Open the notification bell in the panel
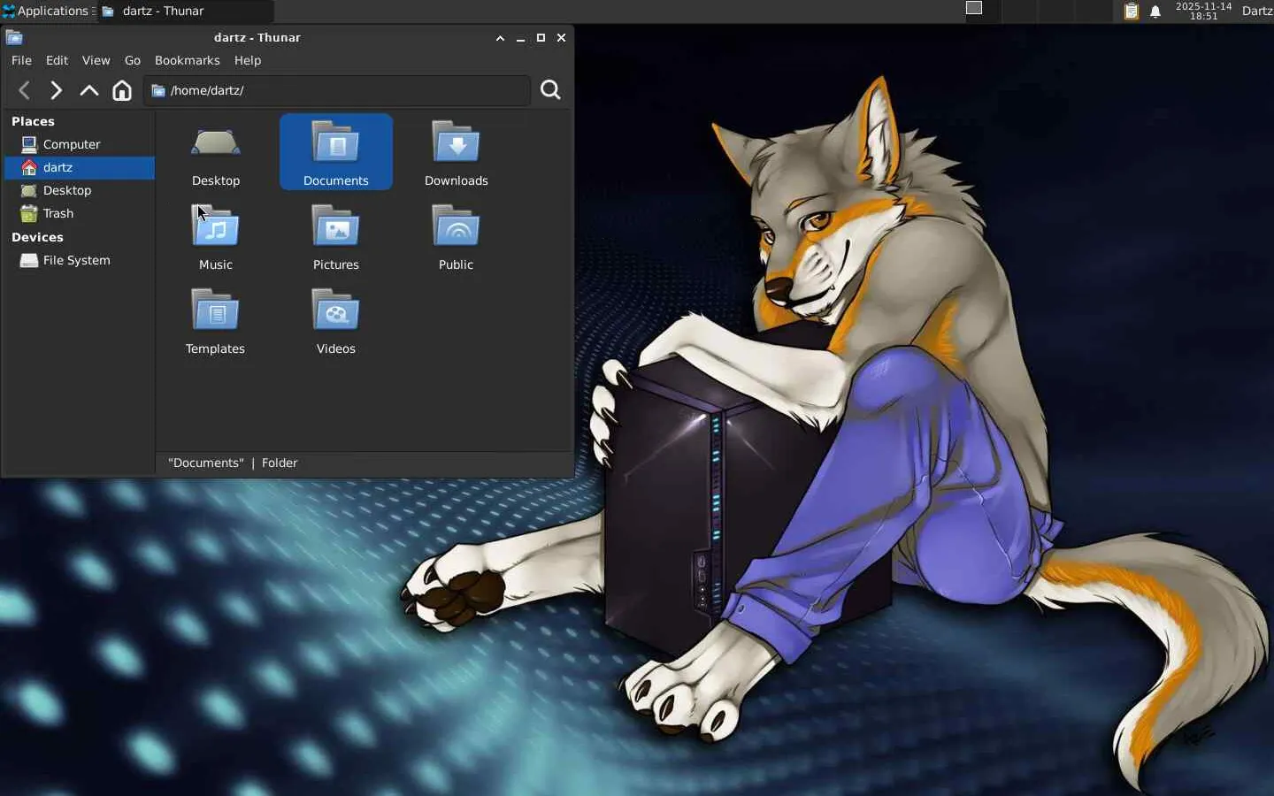1274x796 pixels. pyautogui.click(x=1155, y=11)
